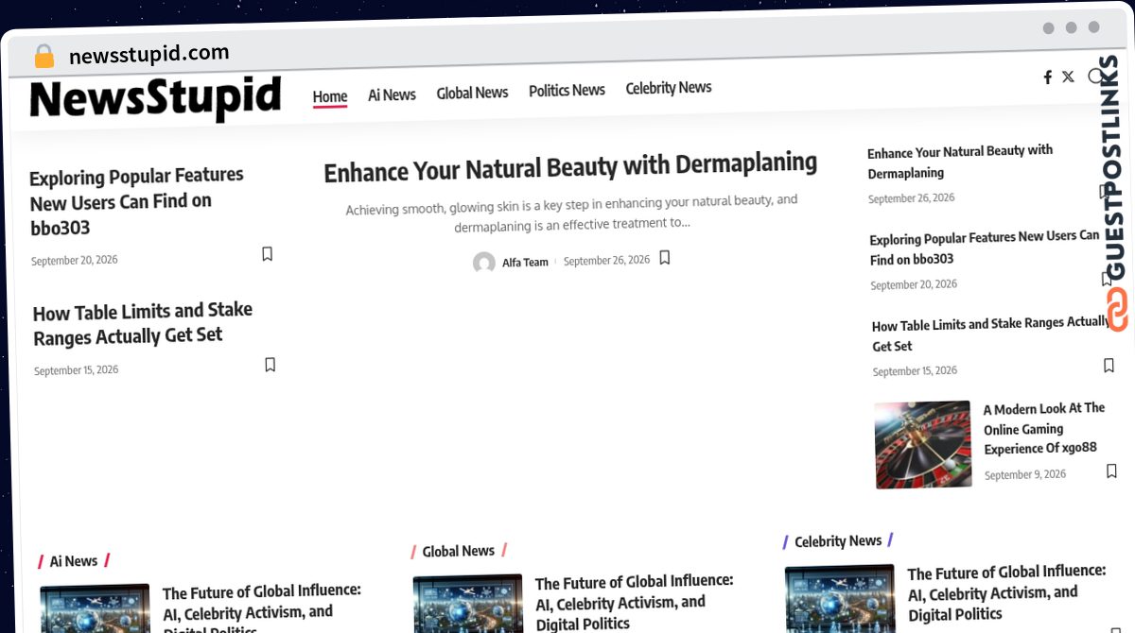Click the Celebrity News section article thumbnail
This screenshot has height=633, width=1135.
point(840,598)
